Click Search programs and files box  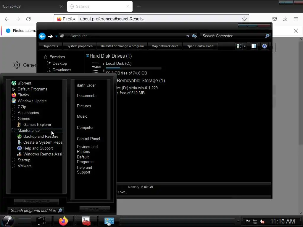[x=36, y=210]
